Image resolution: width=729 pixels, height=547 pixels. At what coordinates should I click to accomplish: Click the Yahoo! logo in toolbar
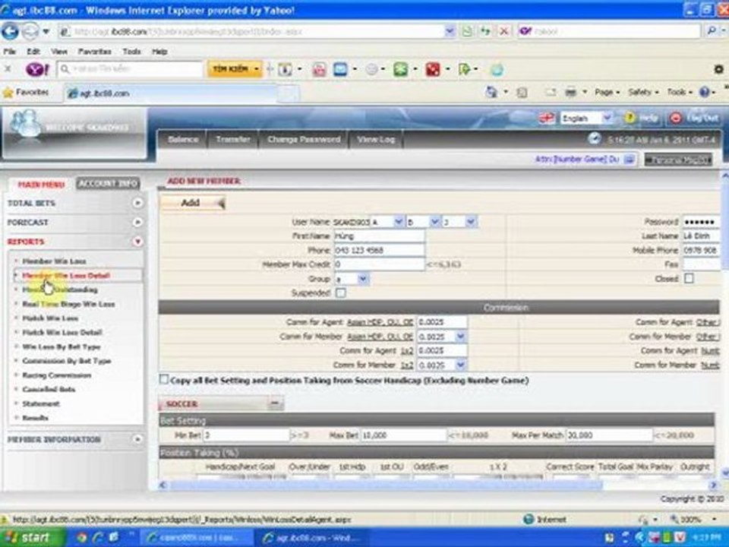tap(36, 70)
